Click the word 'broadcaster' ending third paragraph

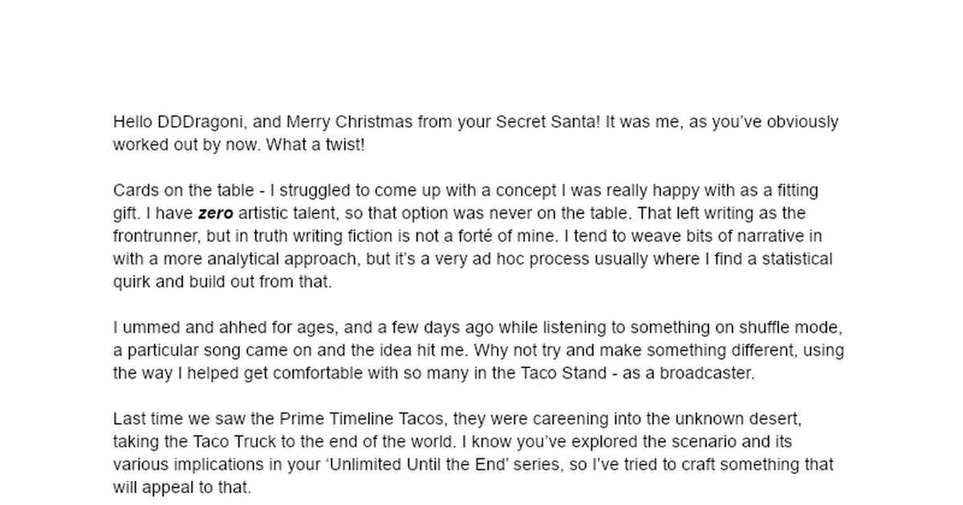click(711, 374)
